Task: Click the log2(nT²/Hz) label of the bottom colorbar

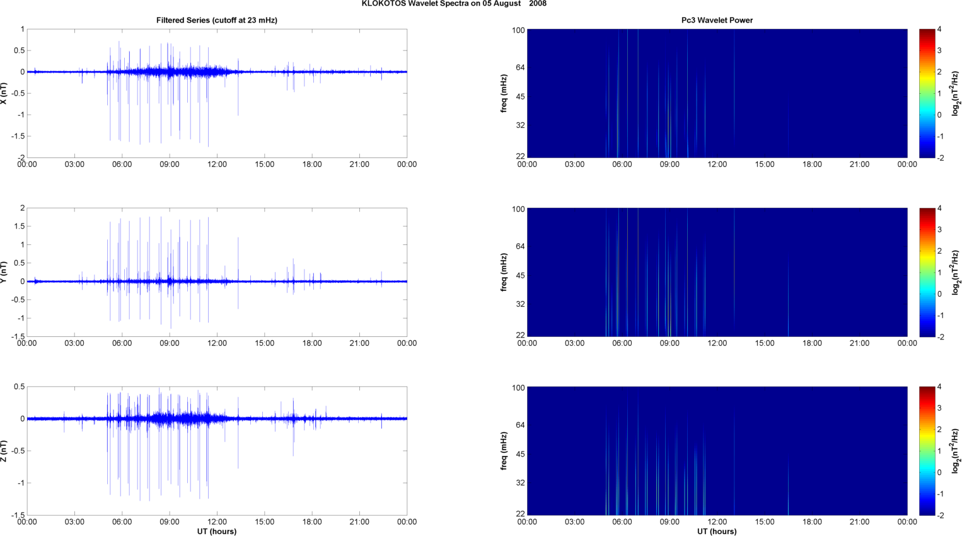Action: 956,451
